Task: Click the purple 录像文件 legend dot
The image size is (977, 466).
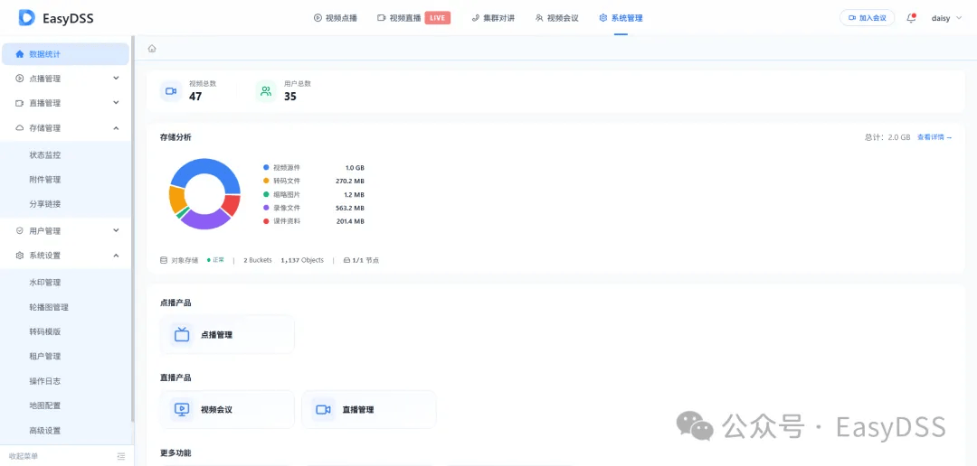Action: (x=266, y=208)
